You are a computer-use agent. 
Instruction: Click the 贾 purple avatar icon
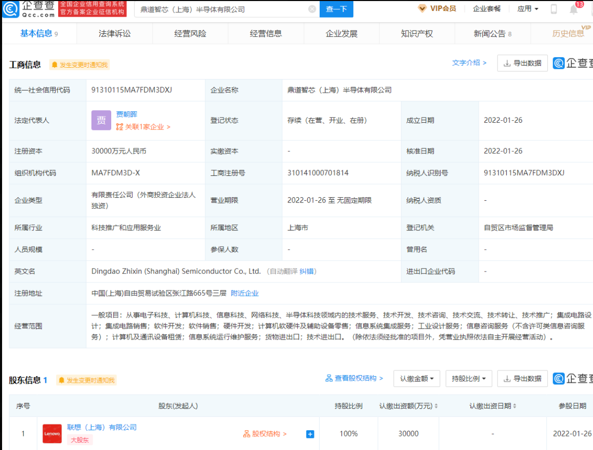(101, 120)
